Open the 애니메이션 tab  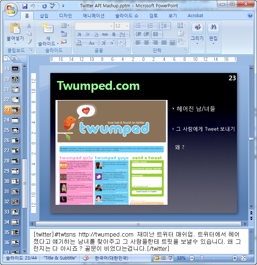[93, 16]
